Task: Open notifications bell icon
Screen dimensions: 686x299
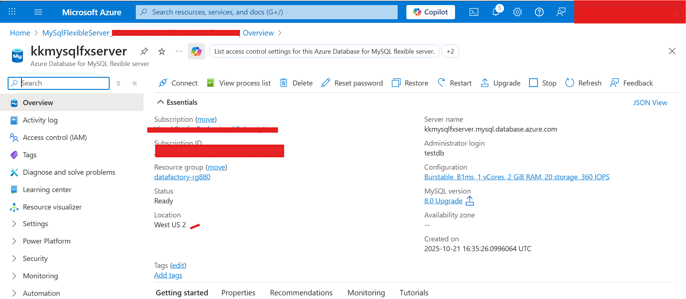Action: [496, 12]
